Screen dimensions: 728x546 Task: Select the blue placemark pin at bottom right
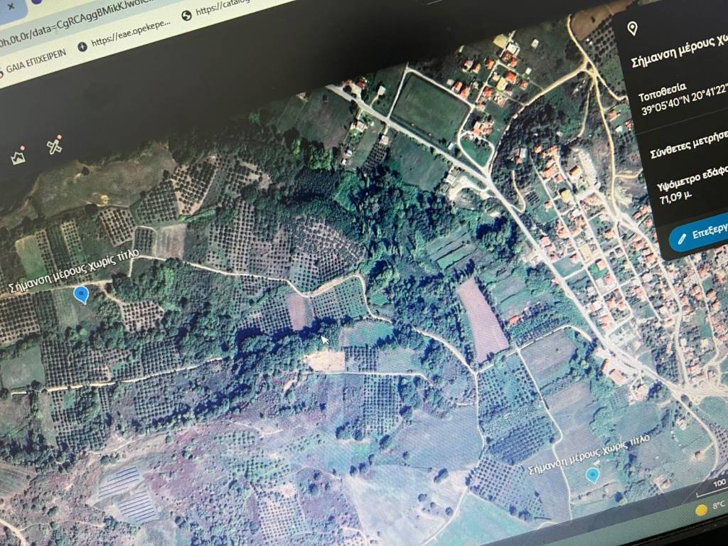pyautogui.click(x=591, y=474)
